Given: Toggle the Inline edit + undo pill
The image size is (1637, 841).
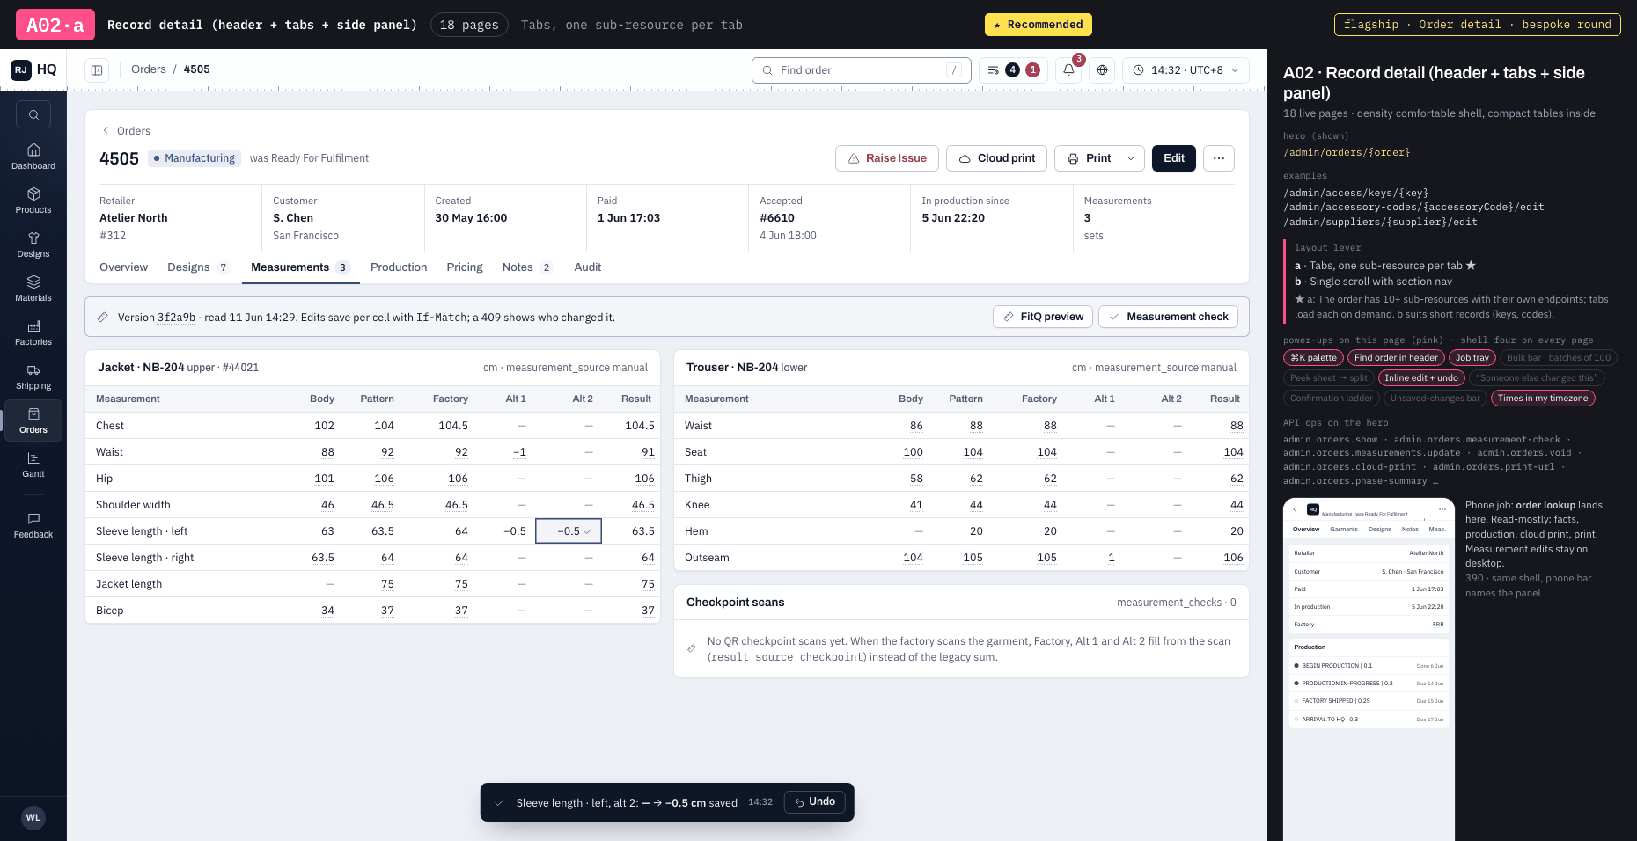Looking at the screenshot, I should pyautogui.click(x=1421, y=378).
